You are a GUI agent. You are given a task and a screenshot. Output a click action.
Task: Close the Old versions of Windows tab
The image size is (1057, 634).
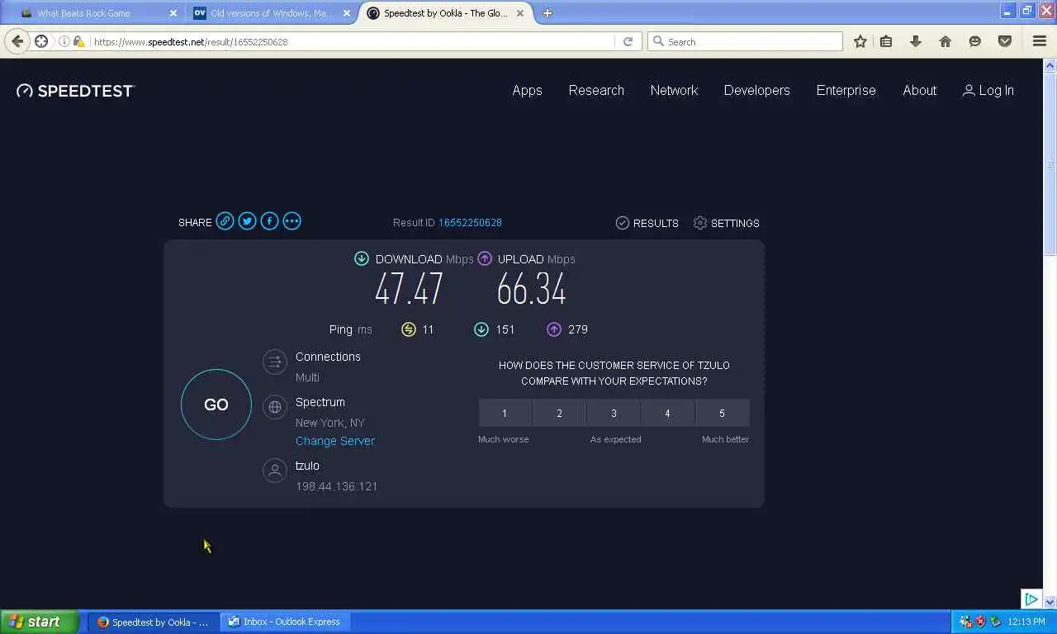coord(347,13)
